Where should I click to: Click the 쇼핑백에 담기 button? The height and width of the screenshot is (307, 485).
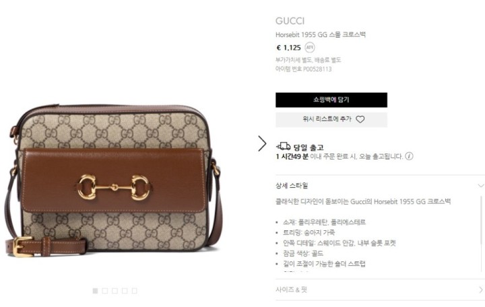(331, 100)
